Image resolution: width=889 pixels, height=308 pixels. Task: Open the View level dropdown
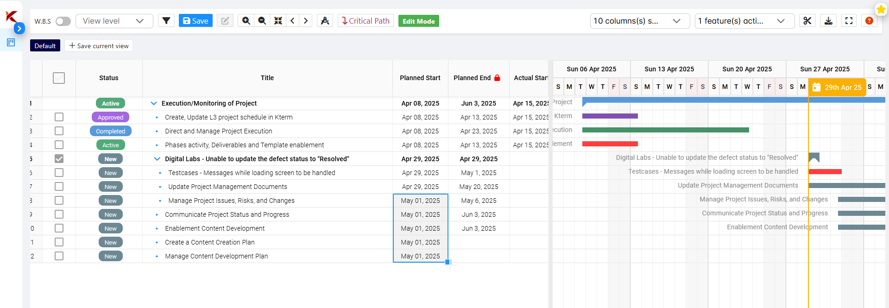(114, 21)
